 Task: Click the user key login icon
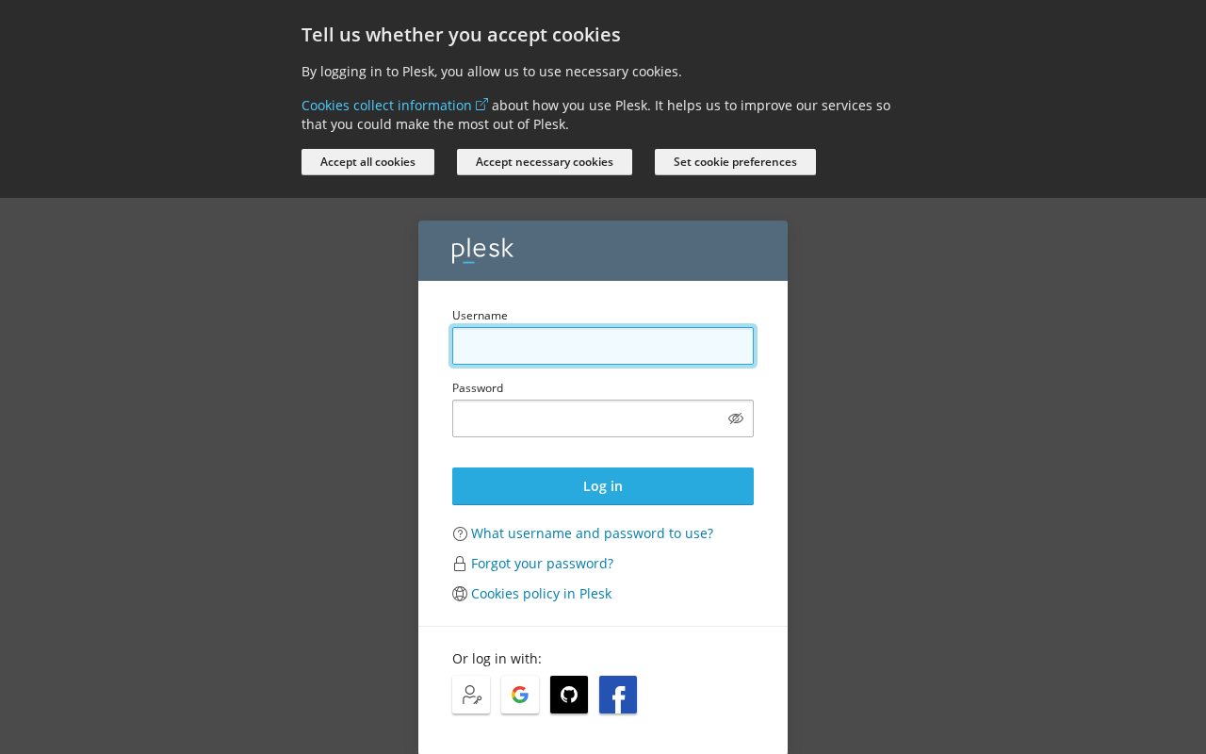[x=471, y=695]
